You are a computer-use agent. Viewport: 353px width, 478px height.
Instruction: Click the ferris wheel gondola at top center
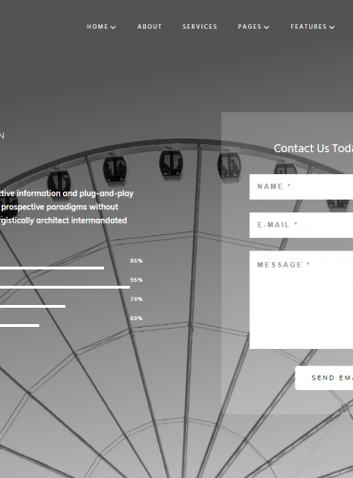[171, 163]
